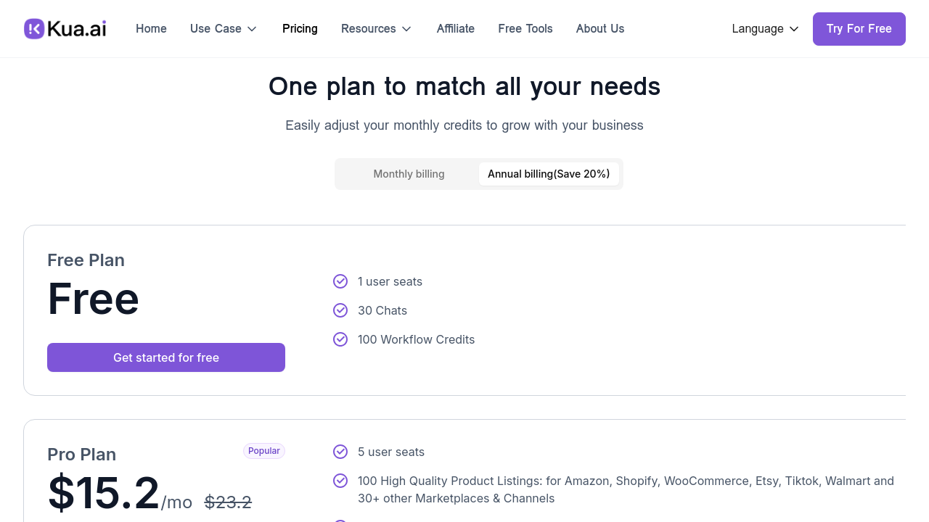The height and width of the screenshot is (522, 929).
Task: Open the Language selector dropdown
Action: [765, 29]
